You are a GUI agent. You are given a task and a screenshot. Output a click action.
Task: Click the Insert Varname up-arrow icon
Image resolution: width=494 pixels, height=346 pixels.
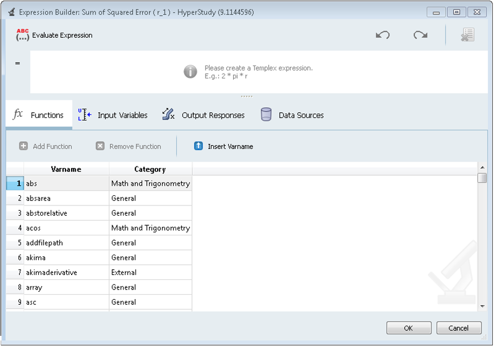198,146
